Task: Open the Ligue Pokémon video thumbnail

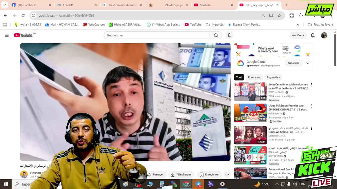Action: 250,113
